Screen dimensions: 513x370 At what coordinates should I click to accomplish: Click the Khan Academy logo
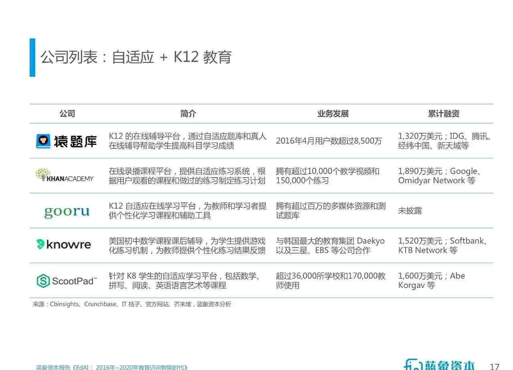[x=64, y=175]
